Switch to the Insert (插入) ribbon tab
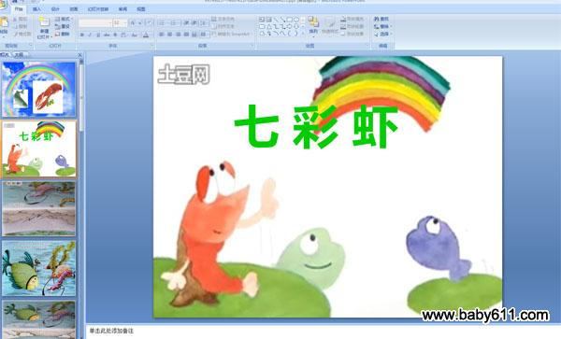561x339 pixels. [36, 9]
